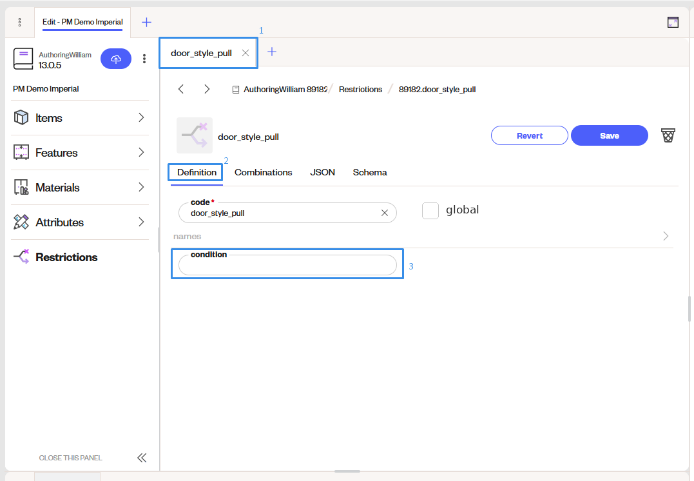Open AuthoringWilliam 89182 breadcrumb link
The height and width of the screenshot is (481, 694).
285,90
